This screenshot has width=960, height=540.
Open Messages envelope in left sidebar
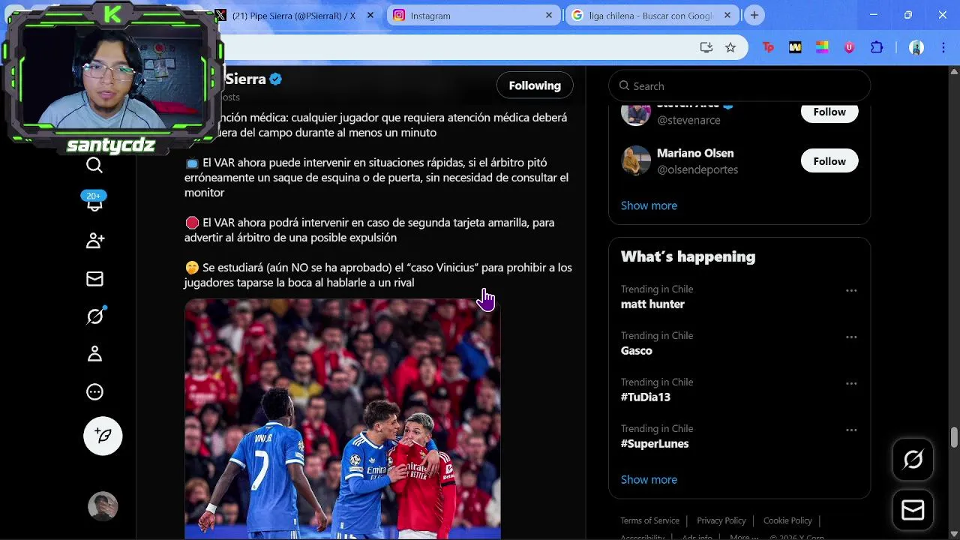(x=95, y=279)
